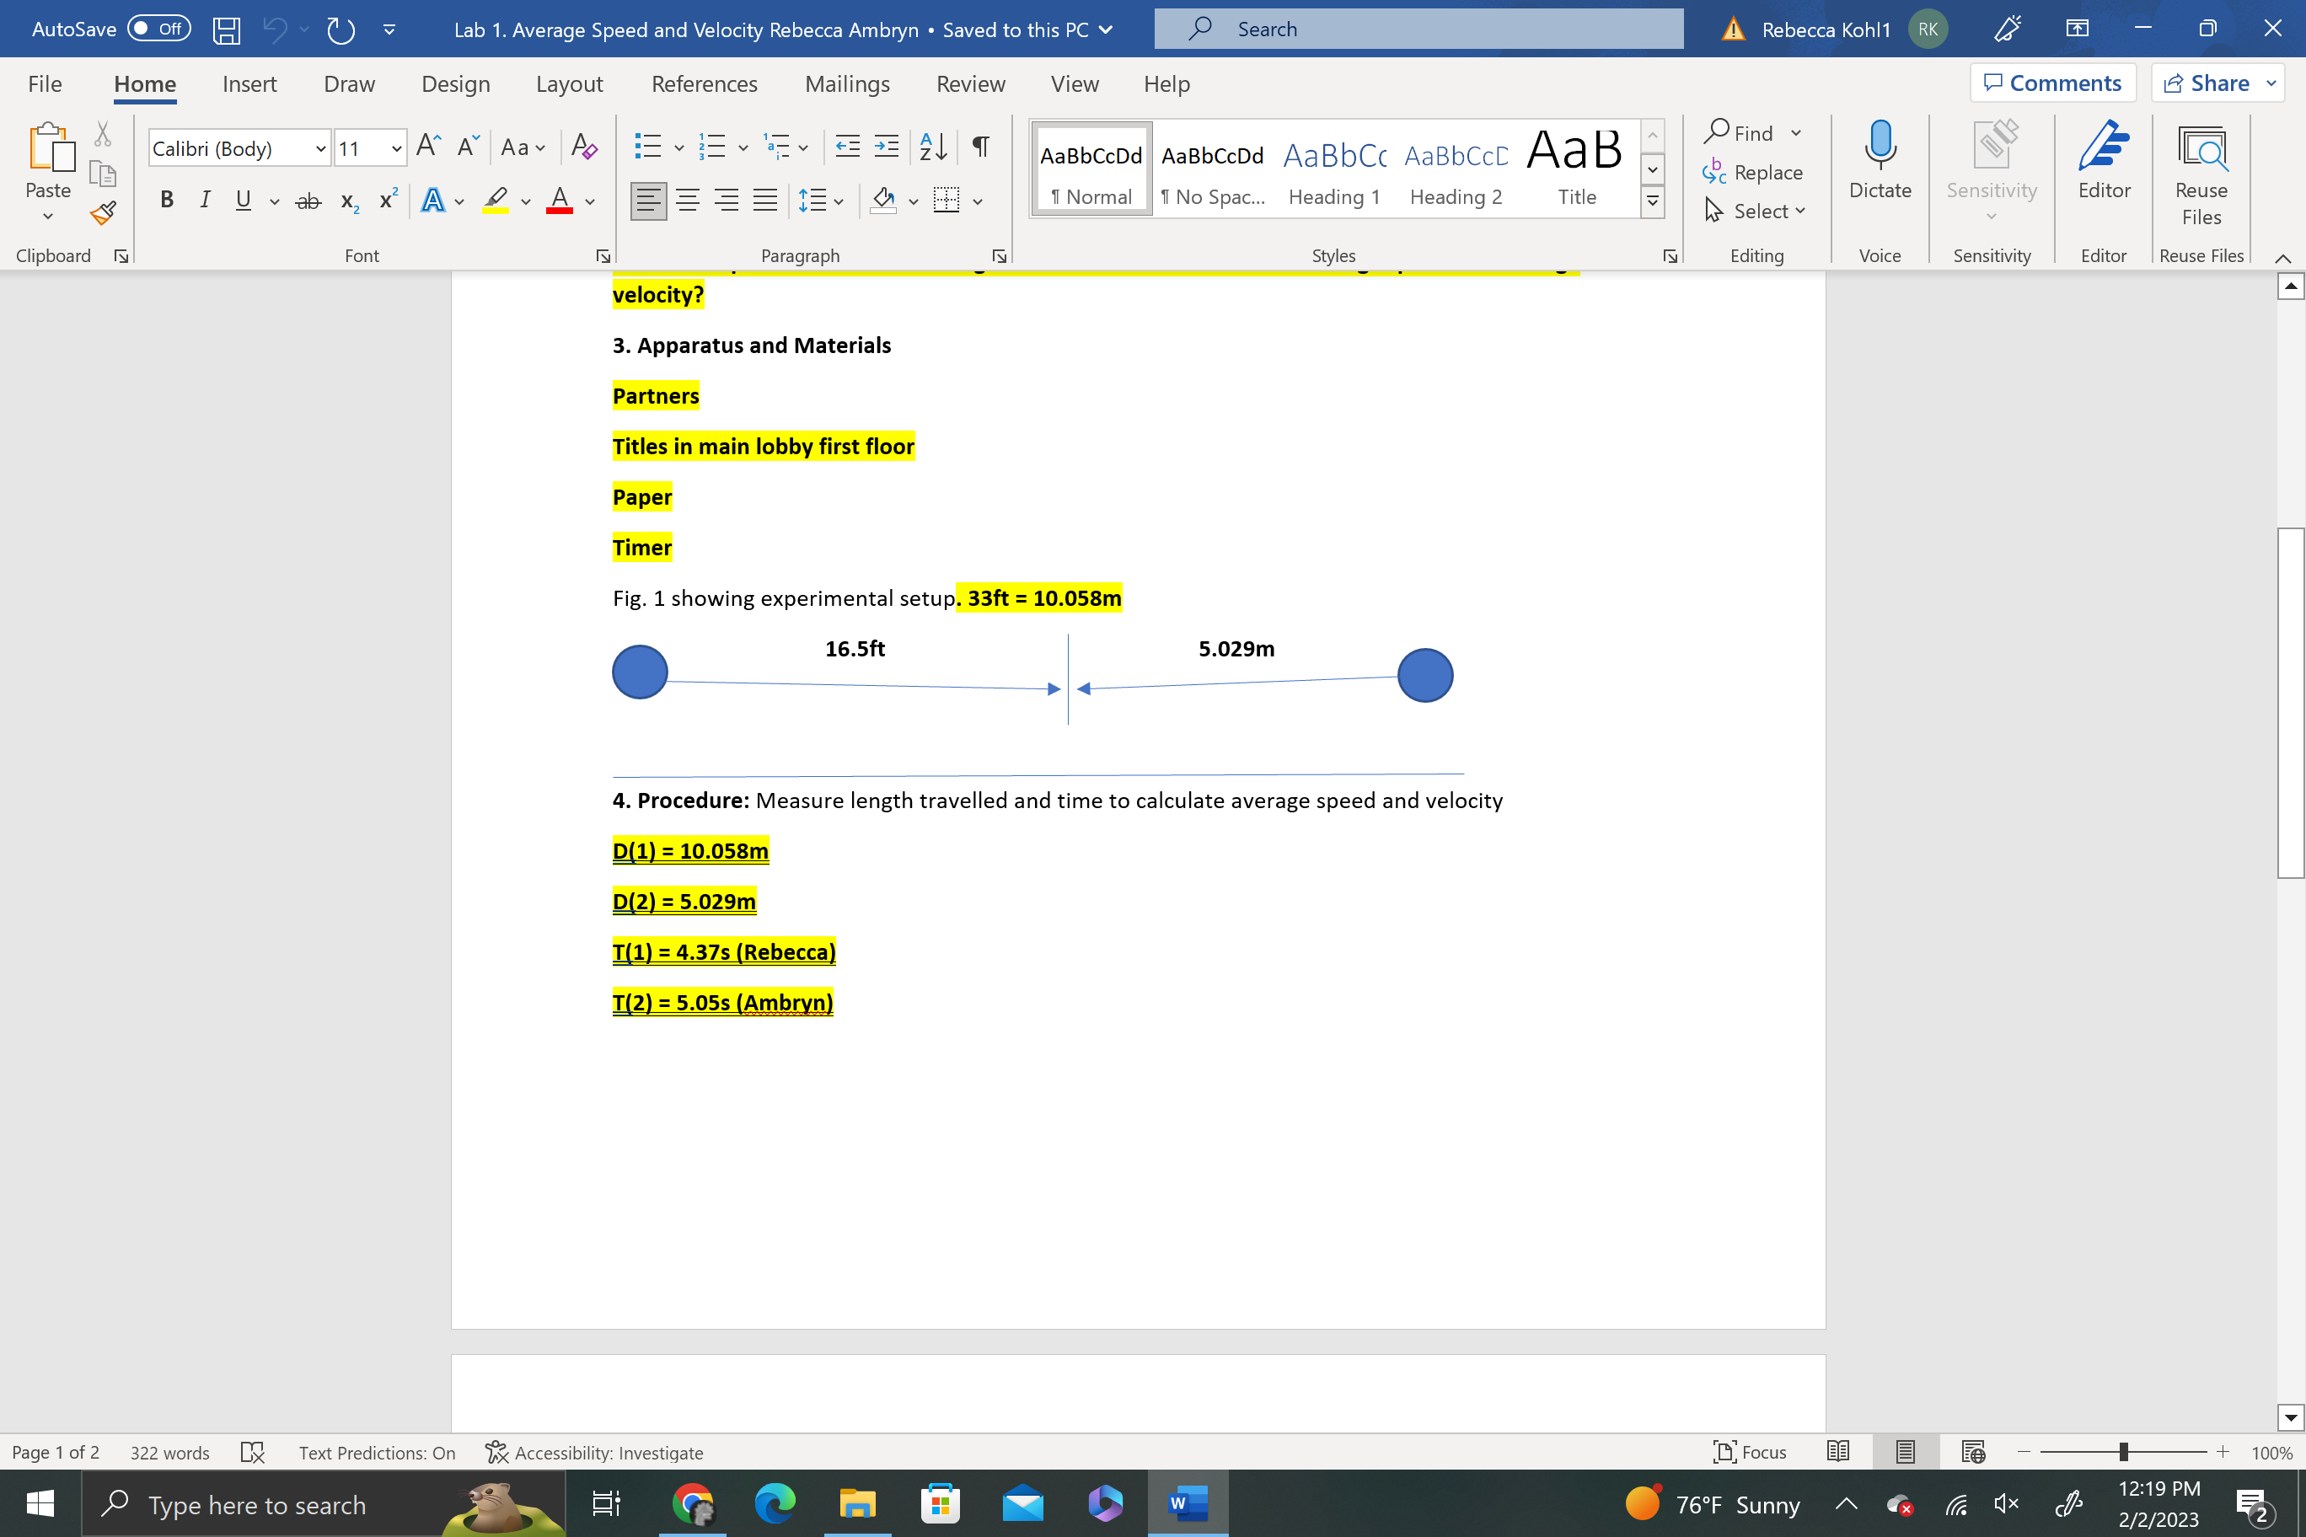
Task: Click the Clear All Formatting icon
Action: tap(584, 148)
